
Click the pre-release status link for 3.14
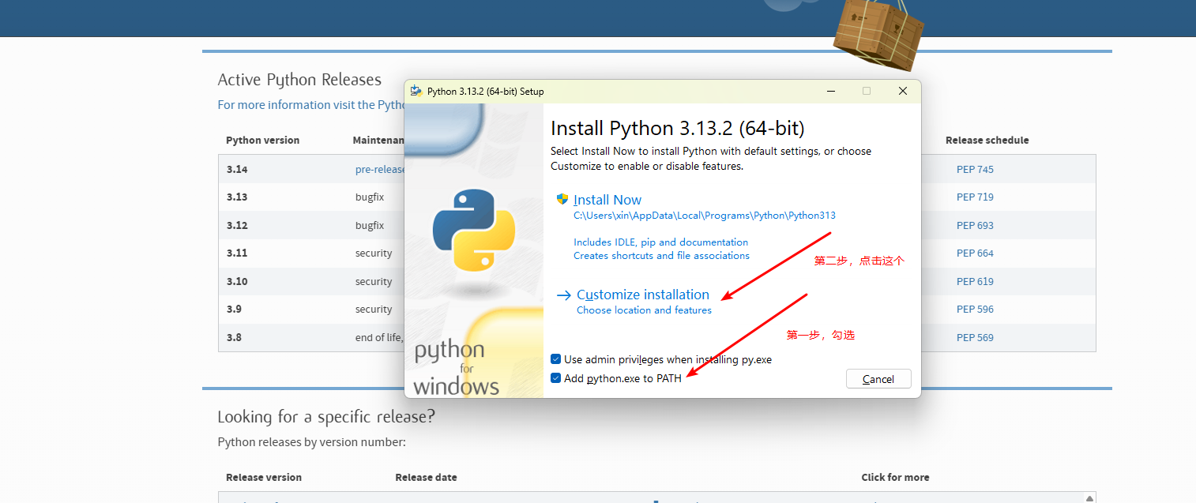tap(380, 169)
